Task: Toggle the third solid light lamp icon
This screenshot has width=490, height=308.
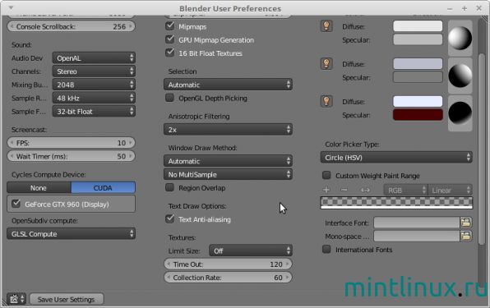Action: point(326,101)
